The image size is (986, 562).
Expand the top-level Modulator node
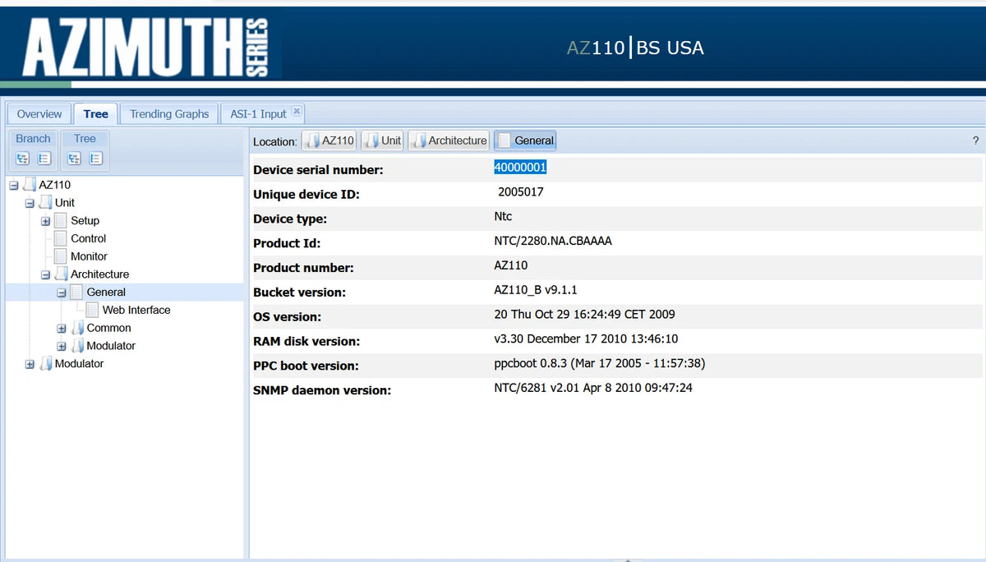(x=30, y=364)
